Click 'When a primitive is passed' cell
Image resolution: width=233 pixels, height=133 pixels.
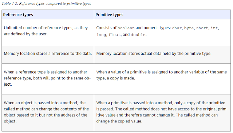pyautogui.click(x=162, y=113)
